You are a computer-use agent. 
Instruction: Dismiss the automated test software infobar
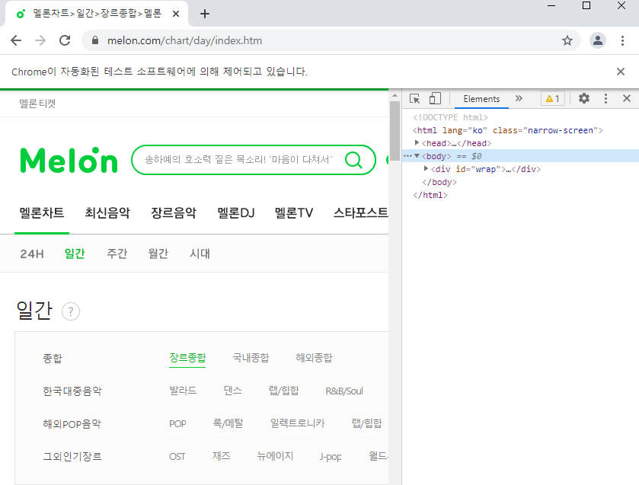(x=621, y=72)
